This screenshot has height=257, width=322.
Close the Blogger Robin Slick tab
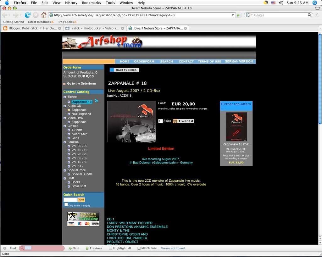[59, 28]
